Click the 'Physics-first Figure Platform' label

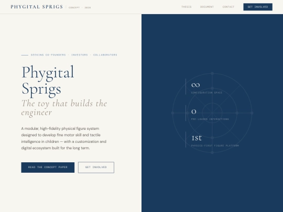(215, 146)
